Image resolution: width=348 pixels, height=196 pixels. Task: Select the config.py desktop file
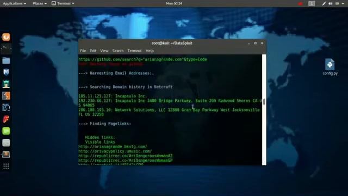(x=330, y=67)
